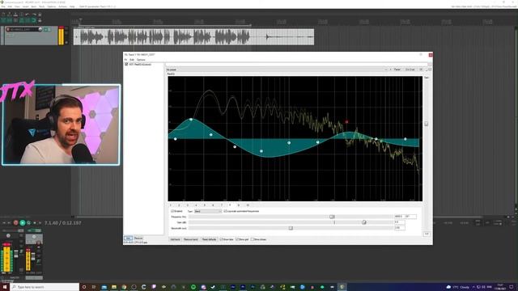The width and height of the screenshot is (518, 291).
Task: Open the Track menu
Action: pyautogui.click(x=41, y=6)
